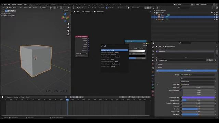Open Physics properties tab icon

[153, 82]
